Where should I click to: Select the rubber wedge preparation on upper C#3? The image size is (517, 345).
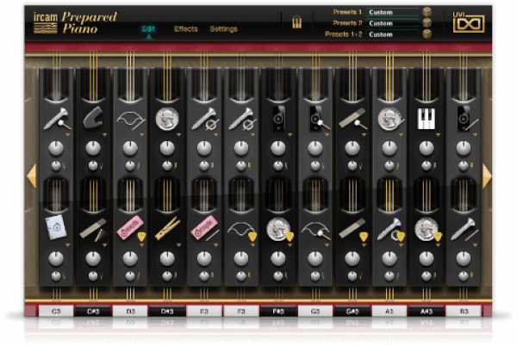[x=93, y=118]
